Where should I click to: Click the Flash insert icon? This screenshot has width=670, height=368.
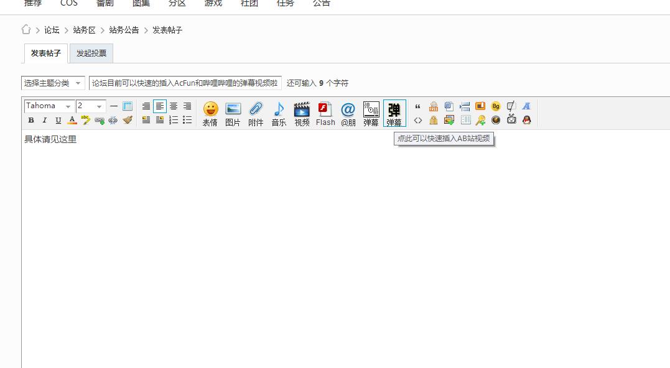coord(325,113)
